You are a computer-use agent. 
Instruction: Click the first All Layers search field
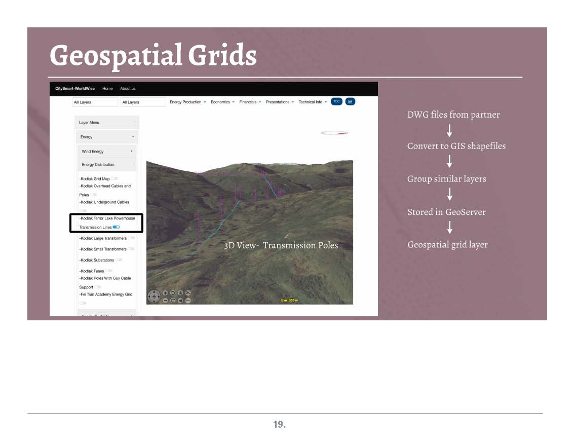(95, 102)
